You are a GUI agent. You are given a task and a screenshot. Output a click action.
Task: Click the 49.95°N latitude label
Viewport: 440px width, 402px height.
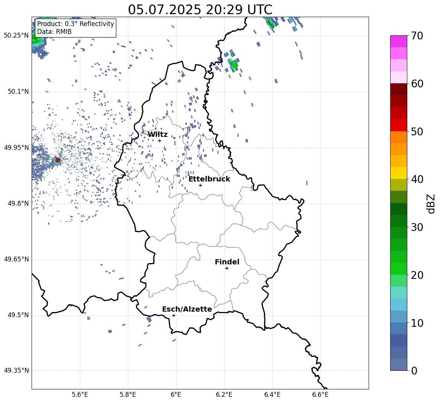pos(16,148)
